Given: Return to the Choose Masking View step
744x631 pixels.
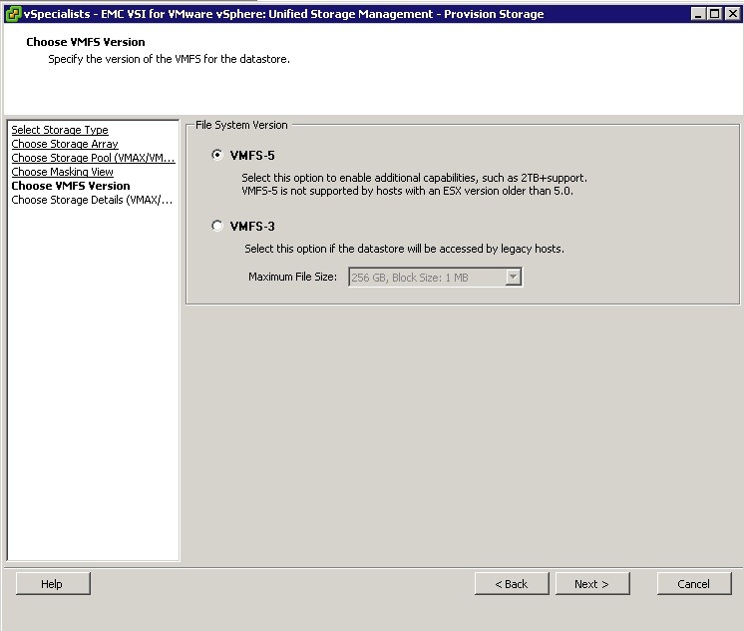Looking at the screenshot, I should coord(62,172).
